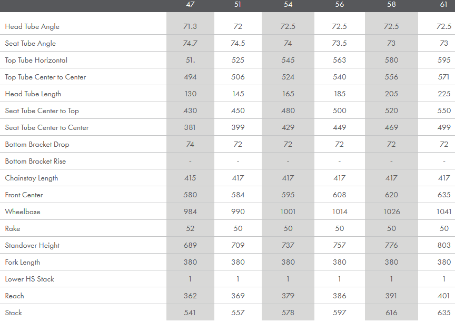Click the Reach row label
The width and height of the screenshot is (455, 322).
click(x=15, y=296)
